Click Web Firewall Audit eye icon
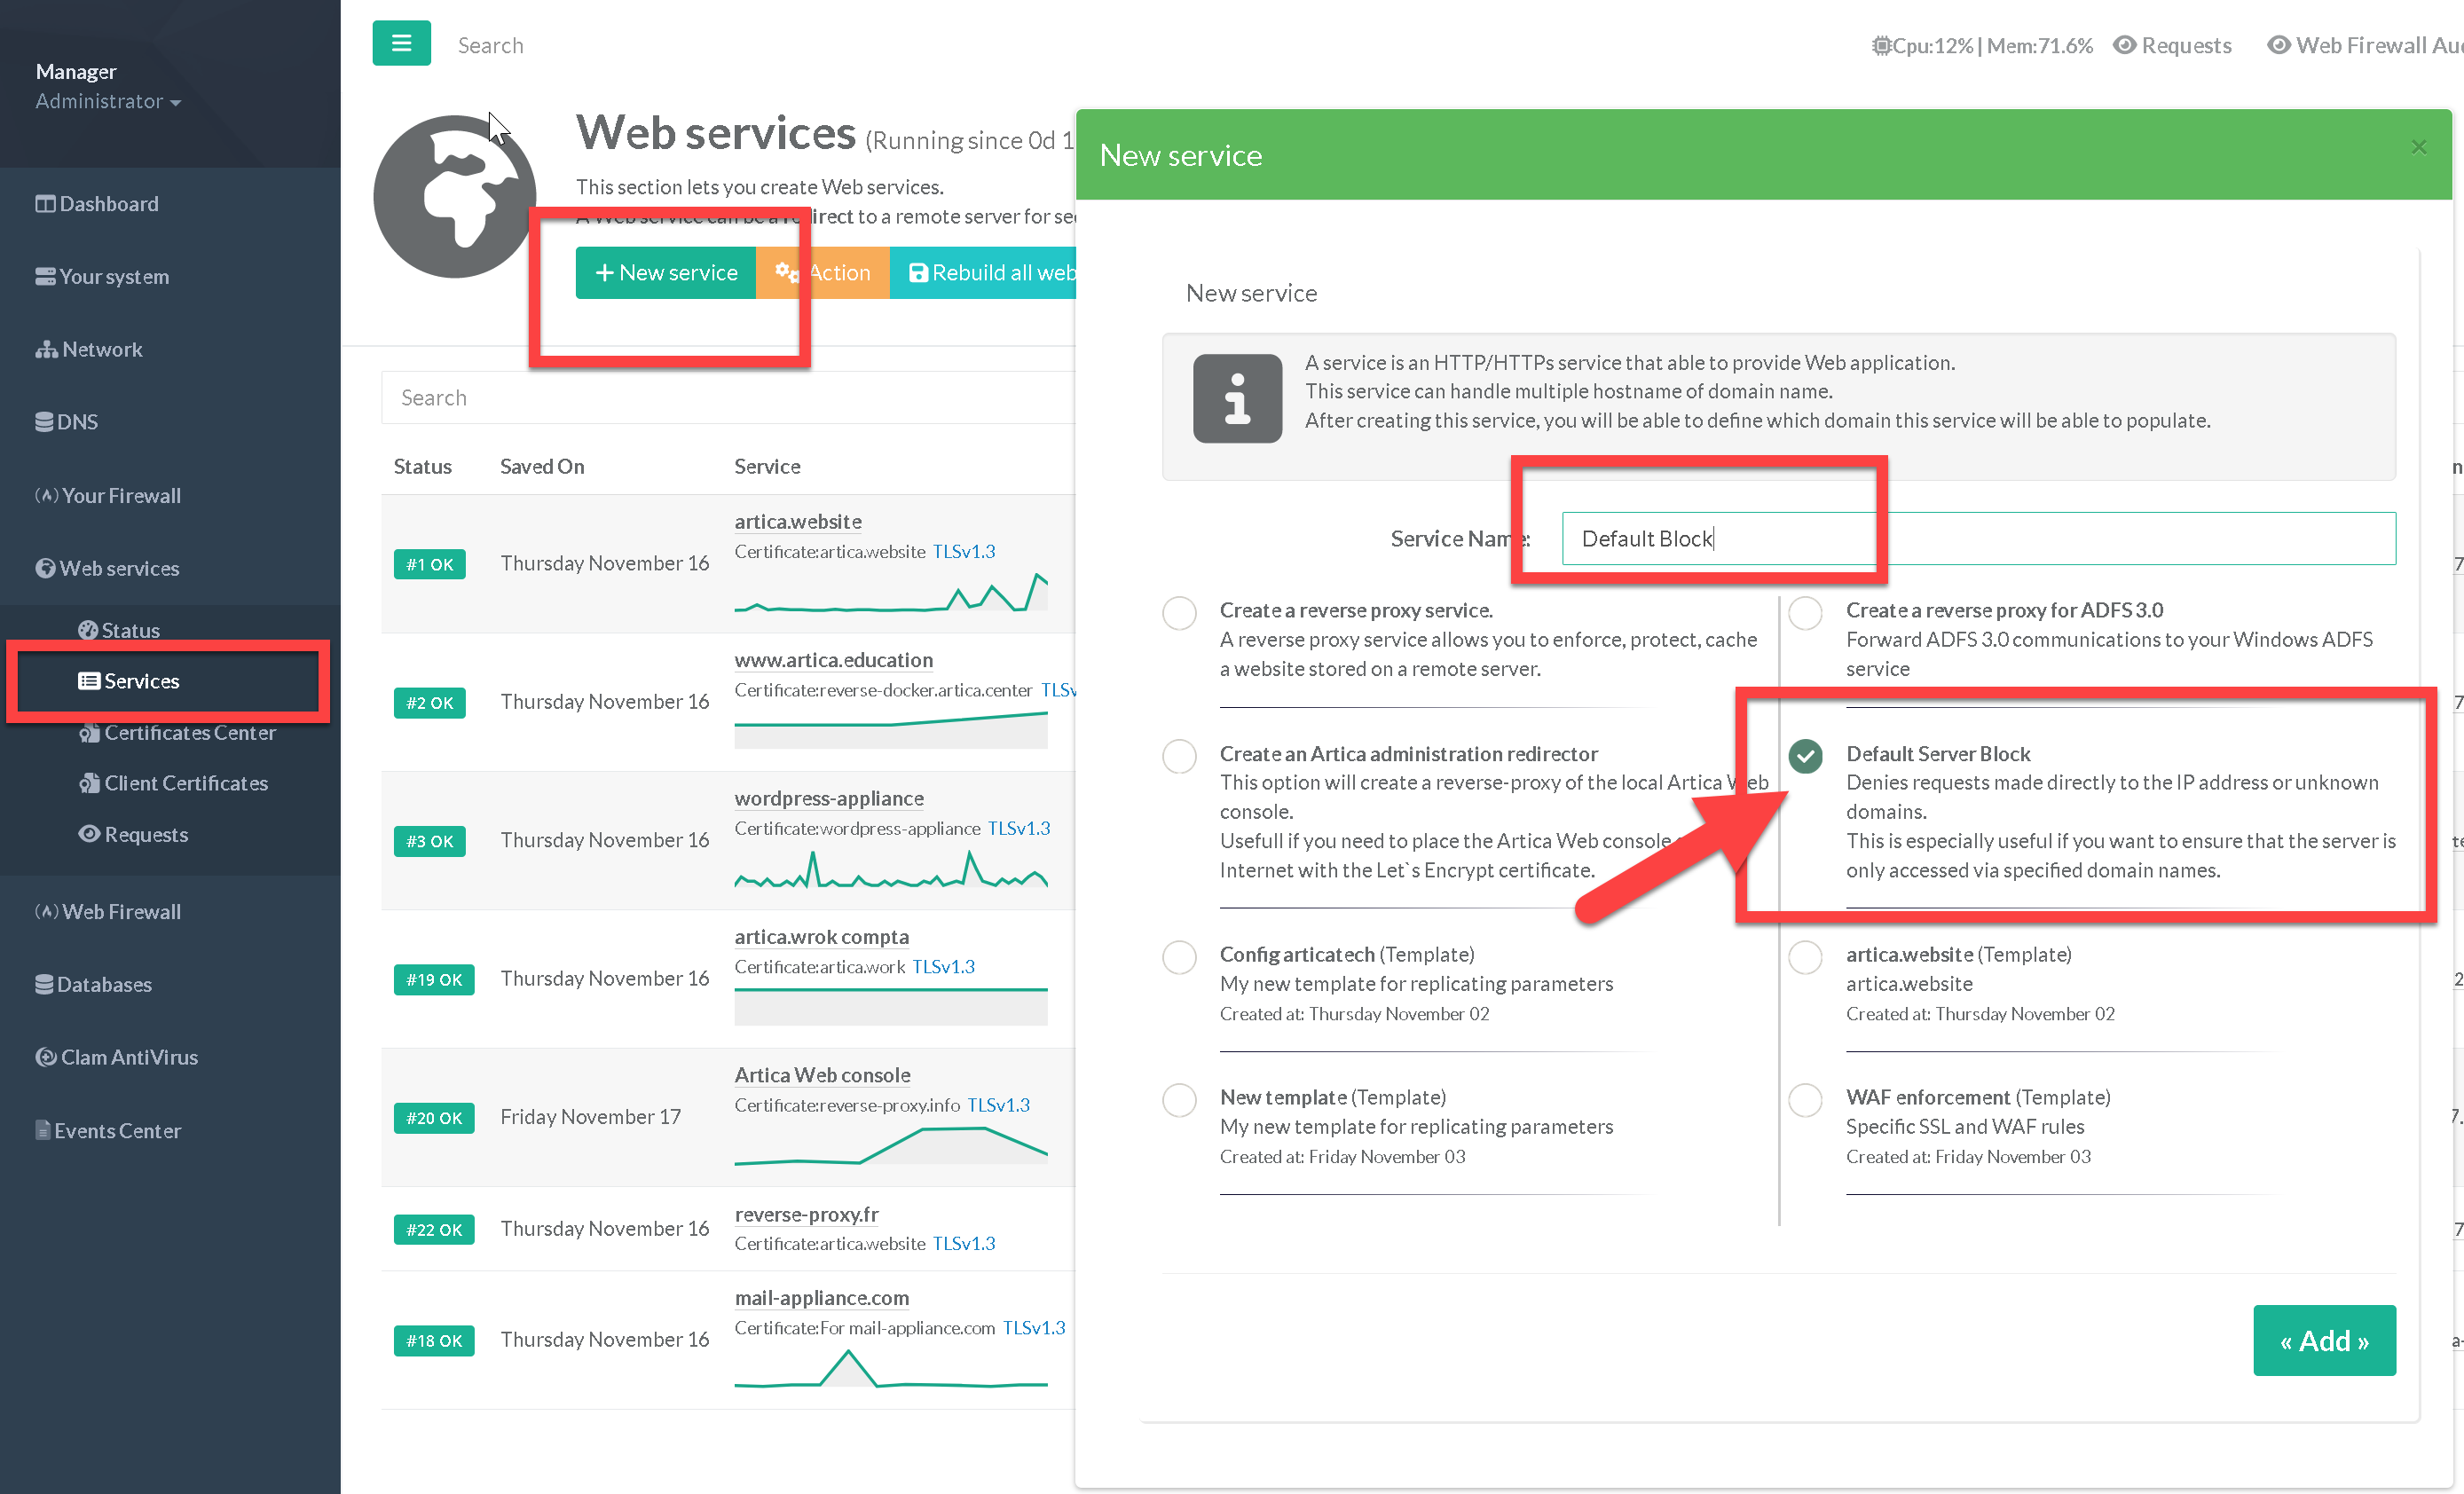2464x1494 pixels. (2278, 45)
